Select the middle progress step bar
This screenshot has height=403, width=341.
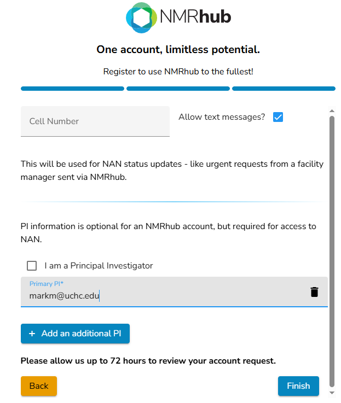coord(178,89)
